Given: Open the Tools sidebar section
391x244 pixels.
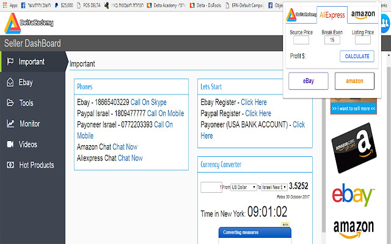Looking at the screenshot, I should 32,103.
